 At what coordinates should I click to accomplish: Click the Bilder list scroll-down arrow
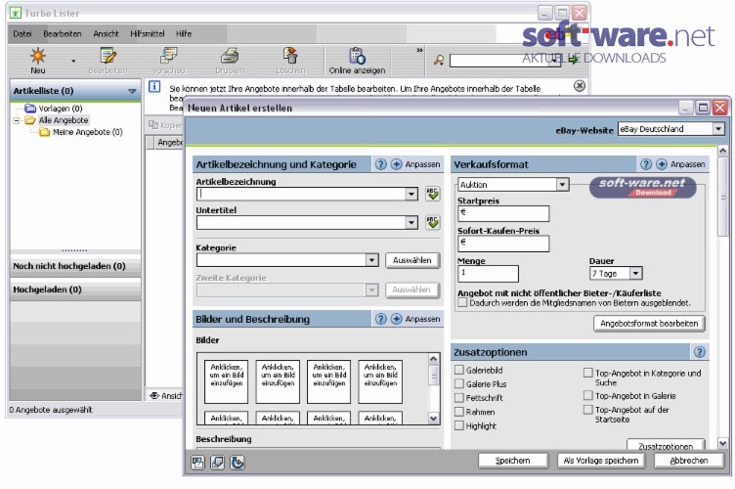click(434, 419)
